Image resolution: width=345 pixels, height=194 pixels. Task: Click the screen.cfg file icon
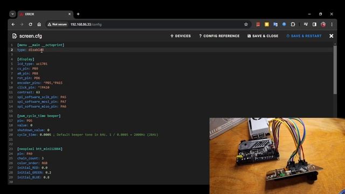pyautogui.click(x=15, y=36)
